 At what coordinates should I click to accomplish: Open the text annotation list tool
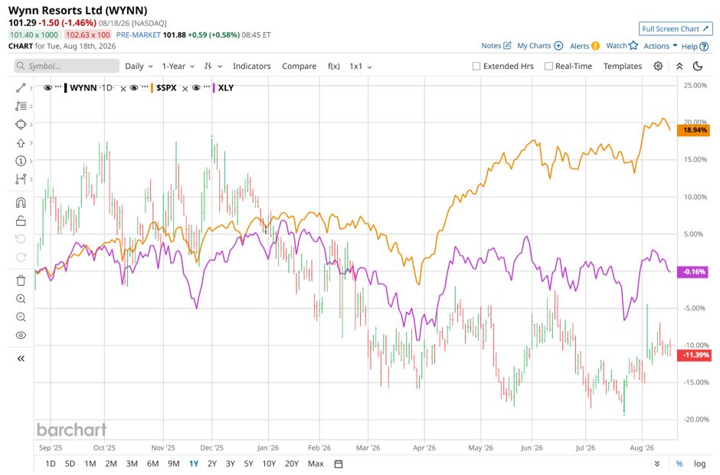21,106
